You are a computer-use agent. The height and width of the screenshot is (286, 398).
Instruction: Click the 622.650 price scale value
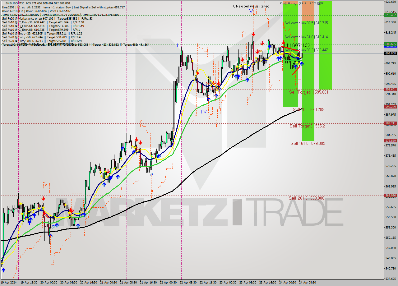coord(391,2)
